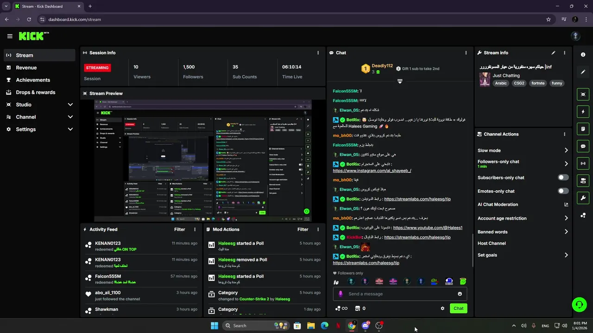
Task: Click the info icon in right rail
Action: pyautogui.click(x=583, y=55)
